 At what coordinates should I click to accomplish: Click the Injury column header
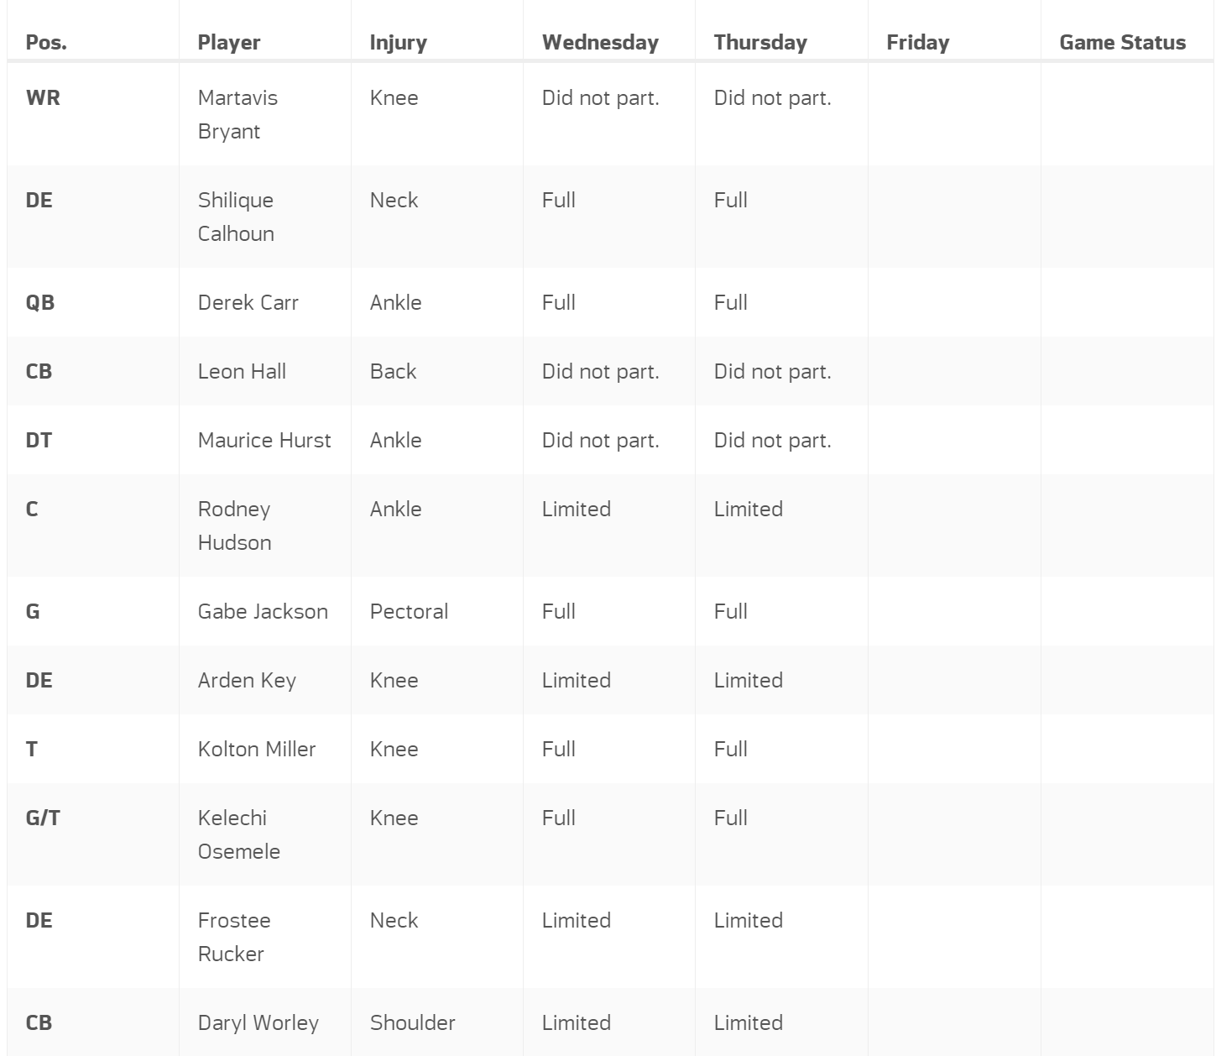click(x=398, y=42)
